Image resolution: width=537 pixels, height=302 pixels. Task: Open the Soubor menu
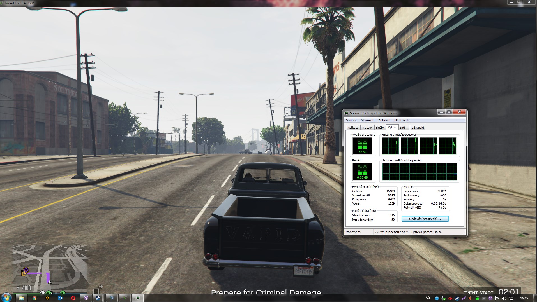pyautogui.click(x=351, y=120)
